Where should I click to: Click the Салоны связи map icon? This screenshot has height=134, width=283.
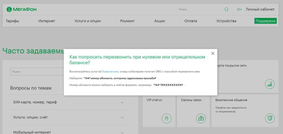click(201, 118)
